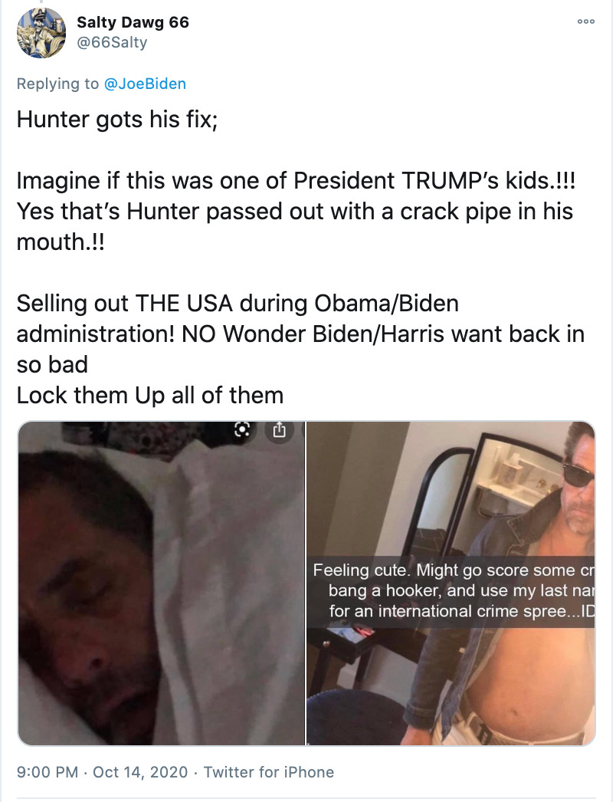
Task: Tap the lens scan icon on the left photo
Action: click(242, 430)
